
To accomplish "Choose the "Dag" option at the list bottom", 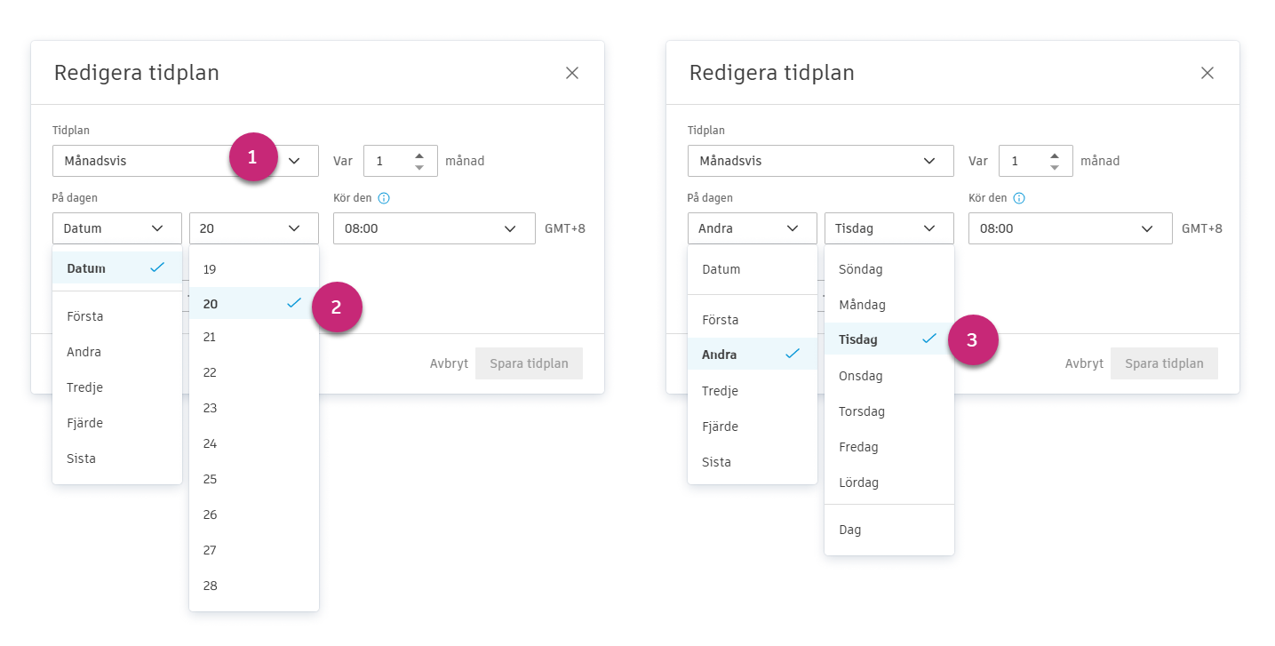I will click(849, 529).
